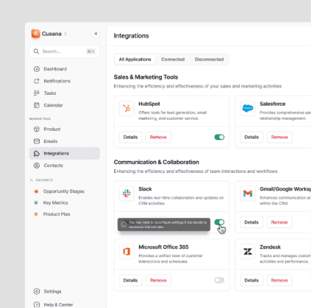Viewport: 311px width, 308px height.
Task: Go to Tasks in the sidebar
Action: (x=65, y=93)
